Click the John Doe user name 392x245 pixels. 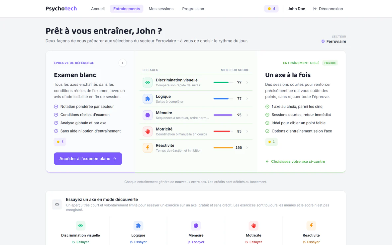(296, 9)
